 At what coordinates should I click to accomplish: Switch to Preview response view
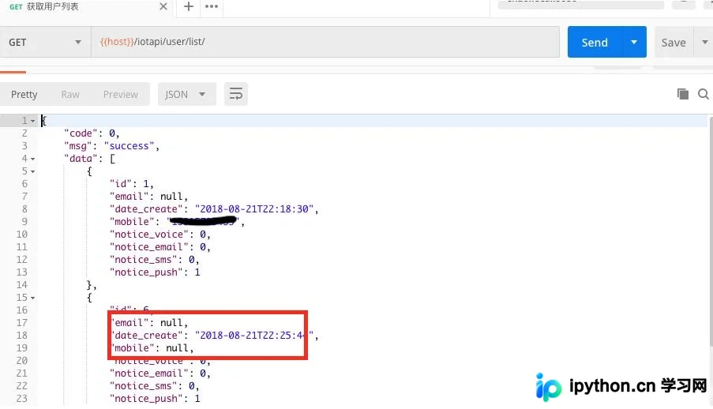point(121,94)
